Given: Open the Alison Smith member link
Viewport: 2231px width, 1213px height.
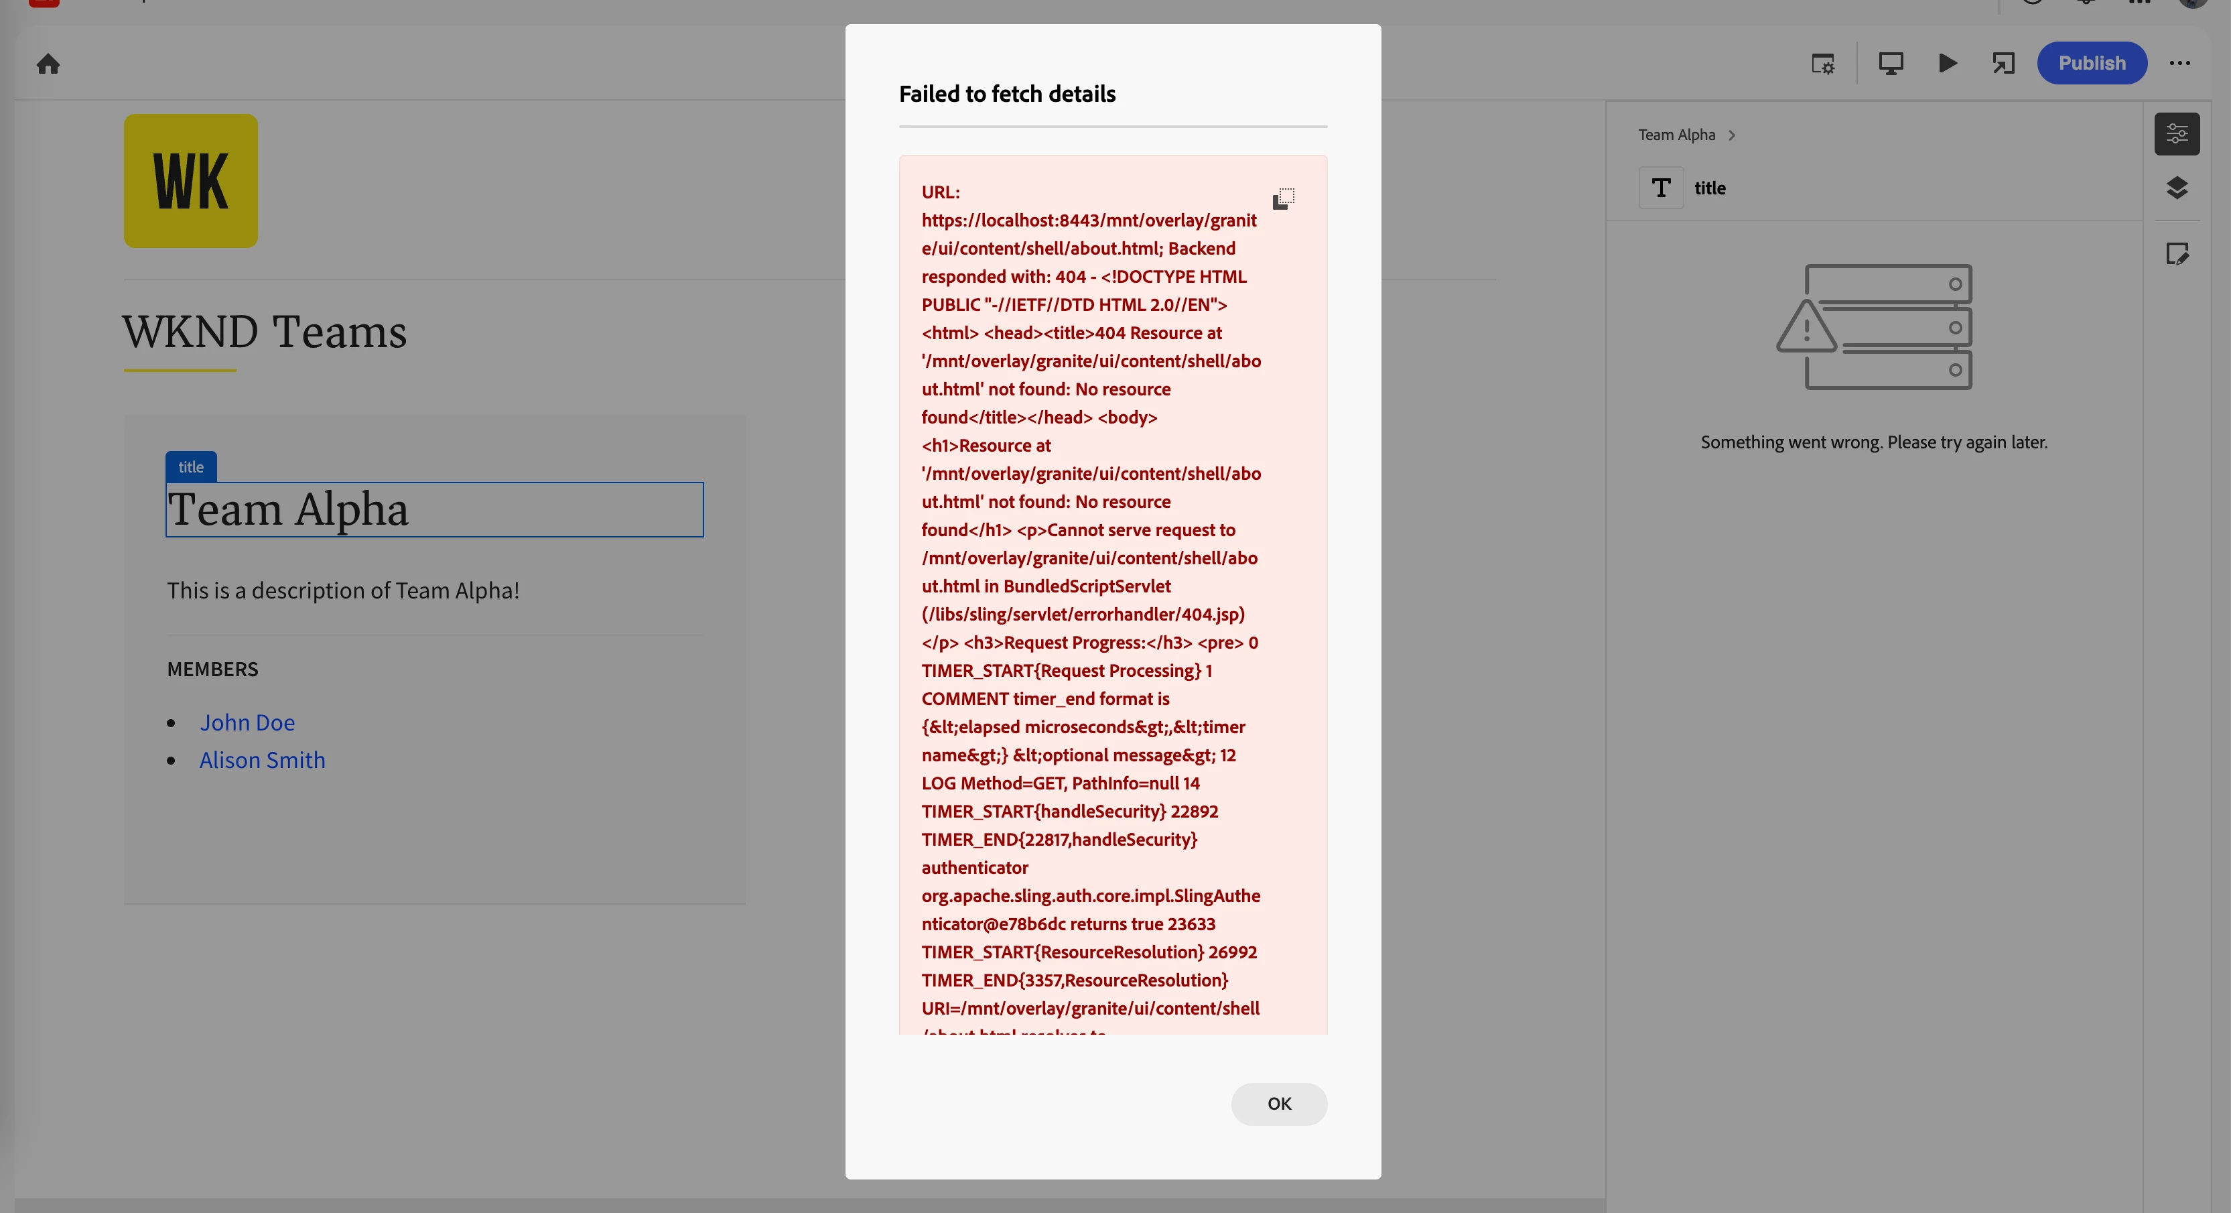Looking at the screenshot, I should tap(263, 760).
